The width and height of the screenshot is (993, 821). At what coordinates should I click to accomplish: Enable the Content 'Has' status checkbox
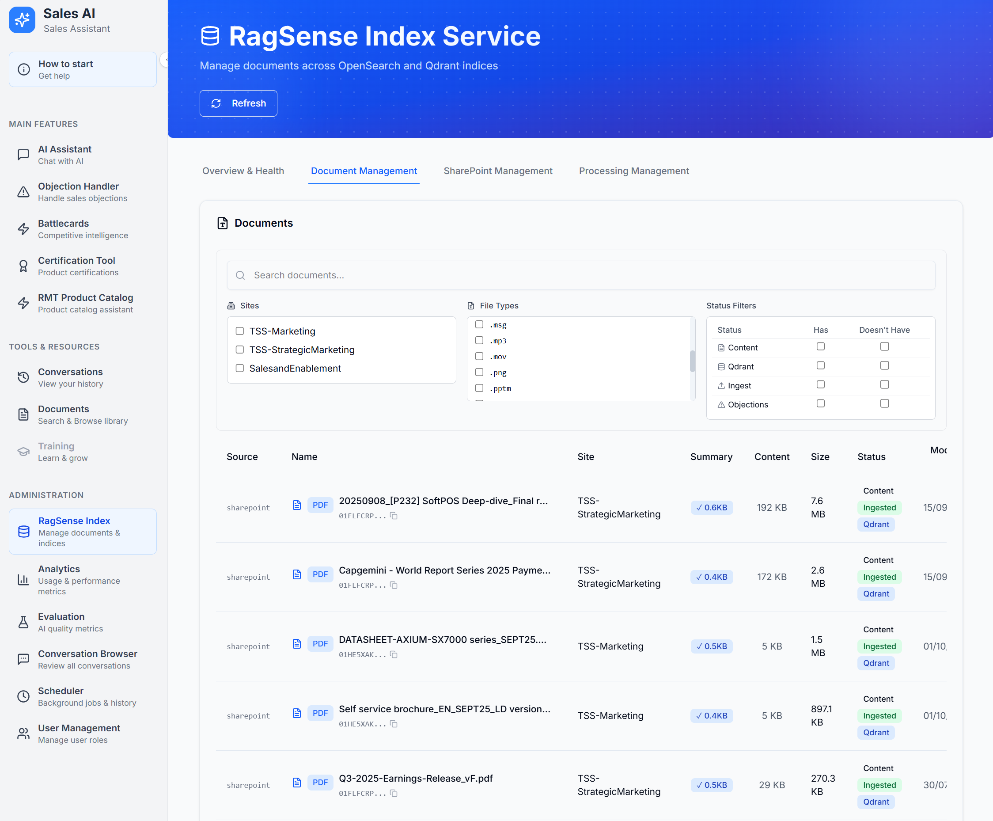[x=820, y=347]
